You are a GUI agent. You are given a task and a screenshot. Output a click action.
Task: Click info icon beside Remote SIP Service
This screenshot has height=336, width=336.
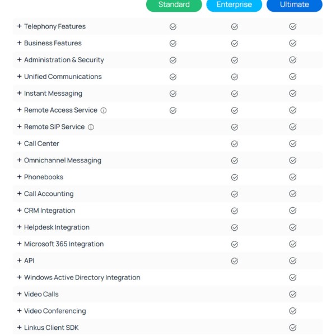91,127
